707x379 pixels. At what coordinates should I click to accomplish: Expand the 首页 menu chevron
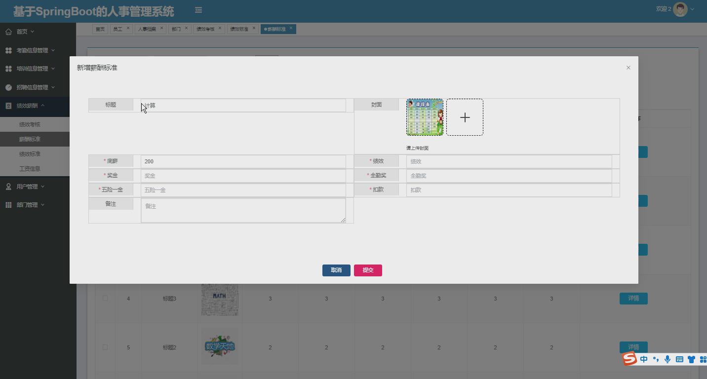(x=33, y=32)
